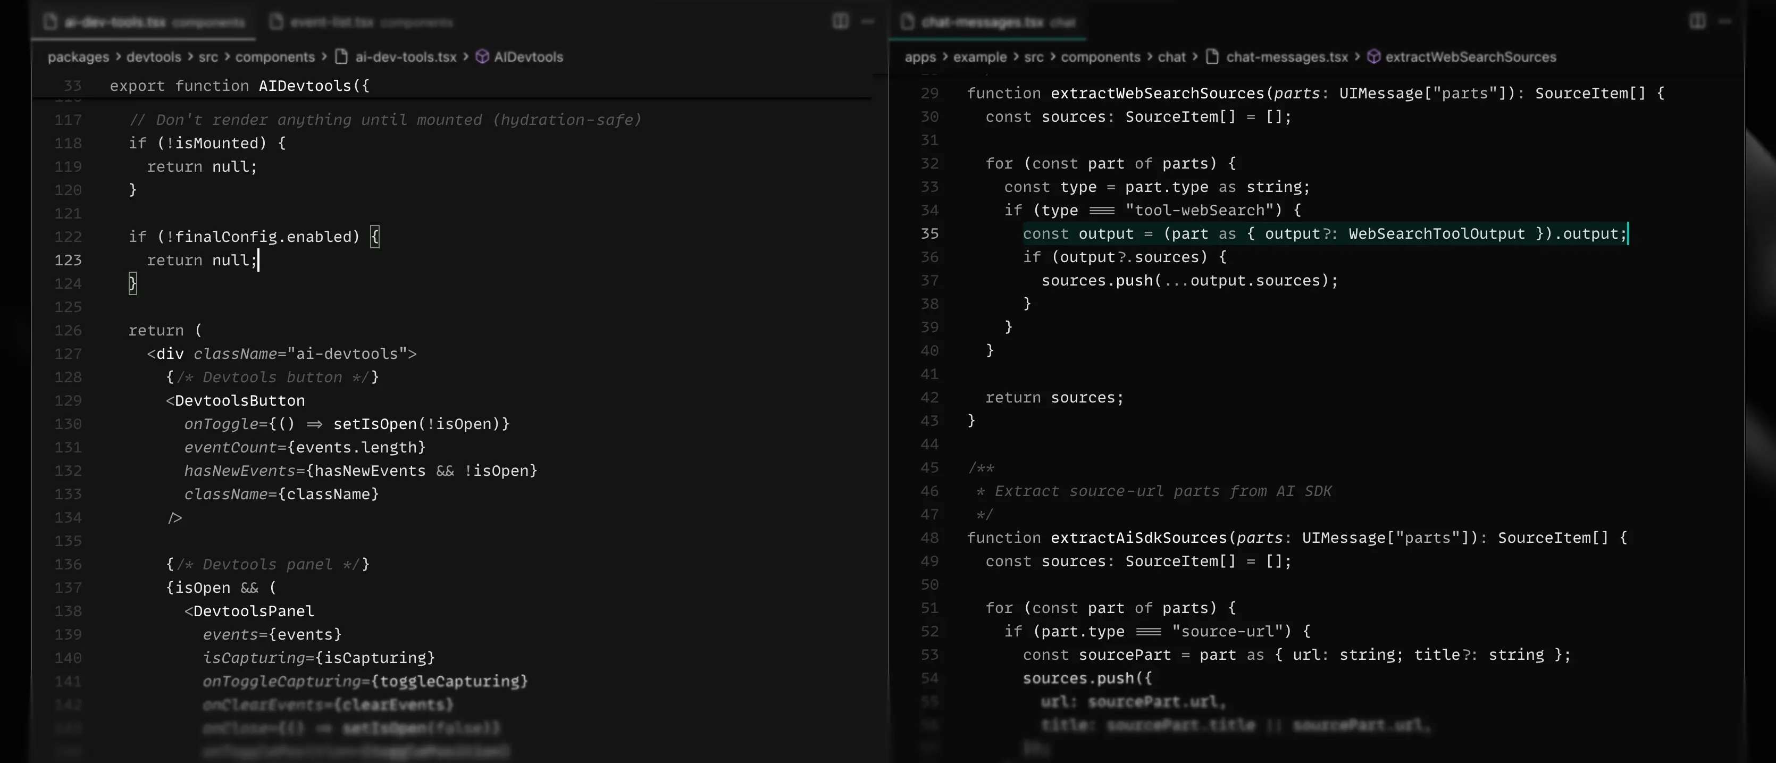Viewport: 1776px width, 763px height.
Task: Expand the packages breadcrumb segment
Action: 78,57
